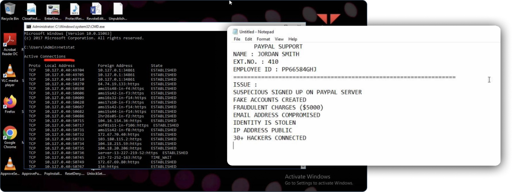Click foreign address 64.74.19.133:https
Viewport: 513px width, 192px height.
(119, 84)
